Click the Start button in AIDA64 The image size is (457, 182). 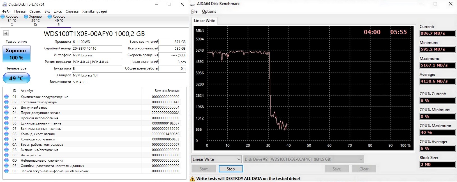(x=204, y=169)
